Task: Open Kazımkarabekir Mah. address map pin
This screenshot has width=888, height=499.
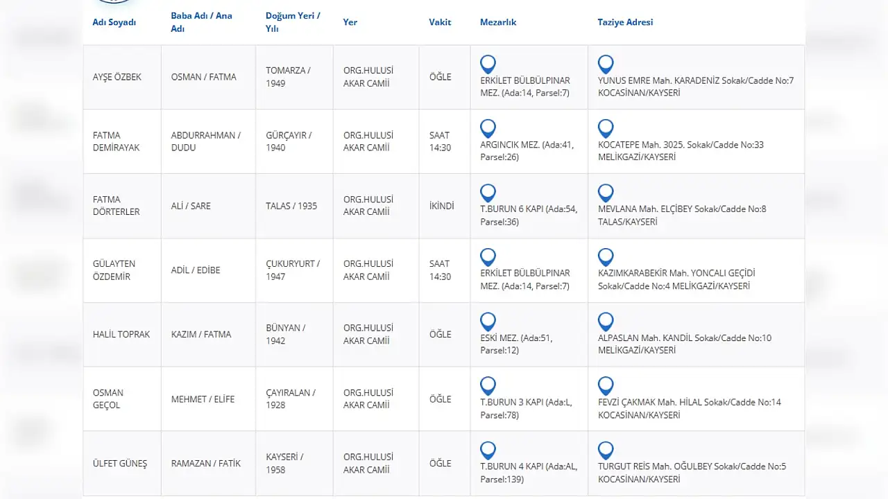Action: point(606,257)
